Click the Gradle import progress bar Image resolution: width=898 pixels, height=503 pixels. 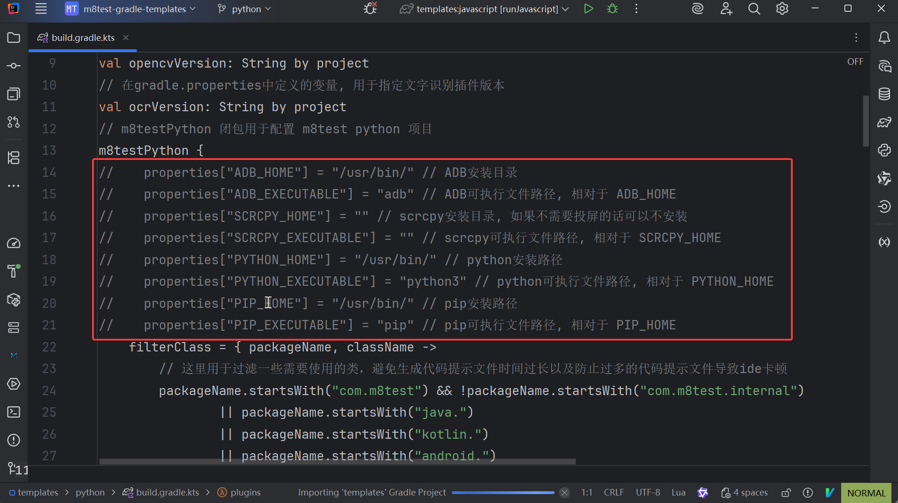pos(503,493)
